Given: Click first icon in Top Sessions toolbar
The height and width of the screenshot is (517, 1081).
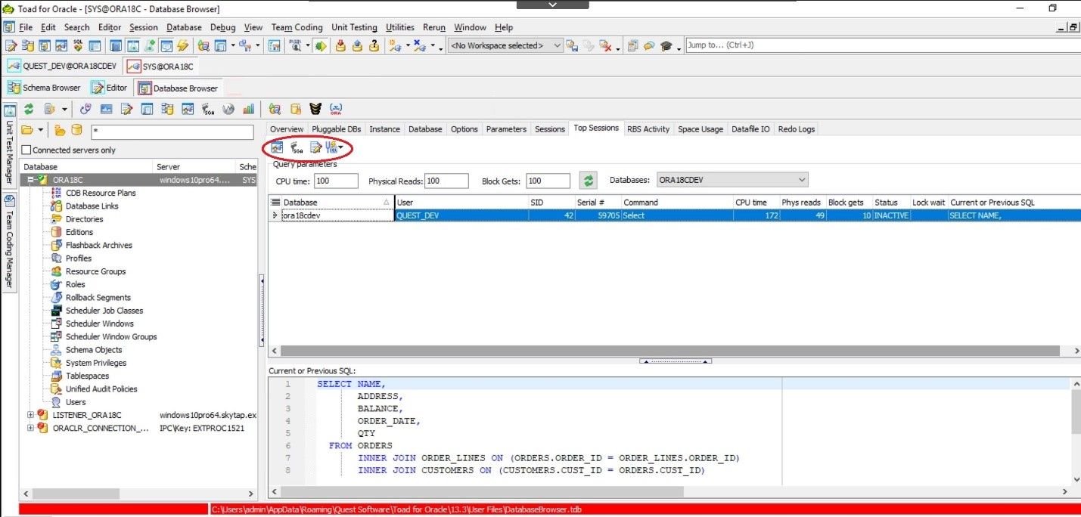Looking at the screenshot, I should [277, 147].
